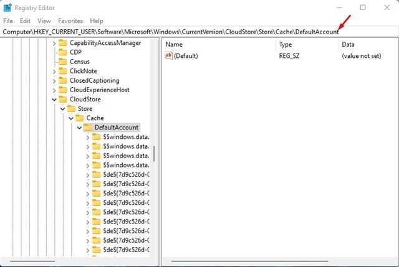Click the '(value not set)' data cell
The height and width of the screenshot is (267, 399).
coord(362,56)
